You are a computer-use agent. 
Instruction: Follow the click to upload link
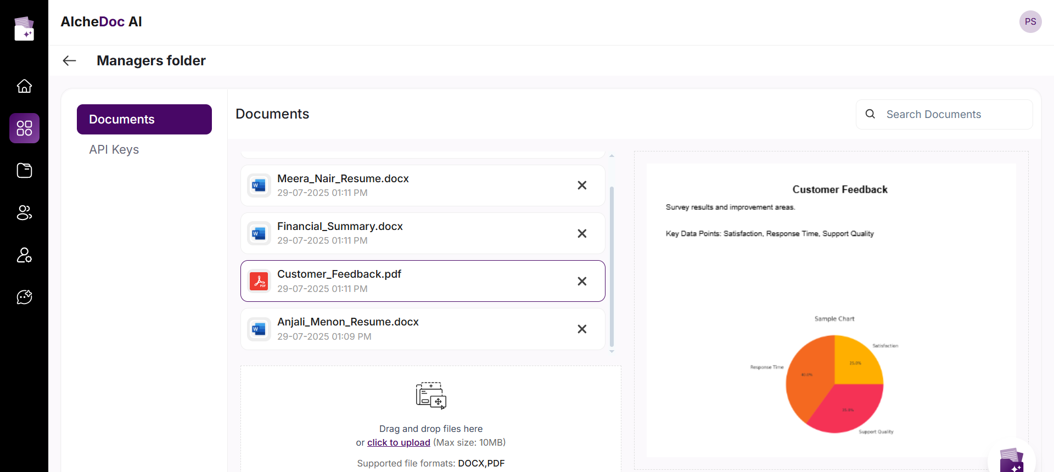399,442
